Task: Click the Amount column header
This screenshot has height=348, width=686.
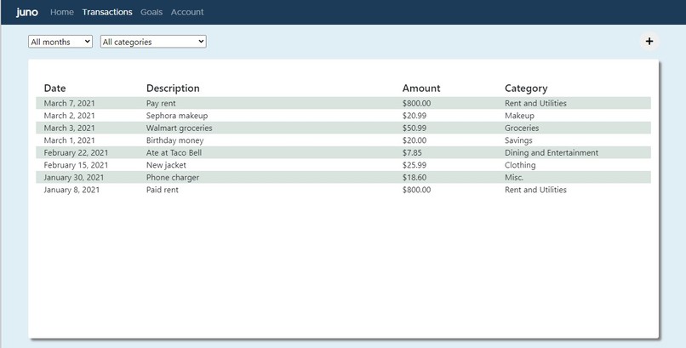Action: tap(421, 88)
